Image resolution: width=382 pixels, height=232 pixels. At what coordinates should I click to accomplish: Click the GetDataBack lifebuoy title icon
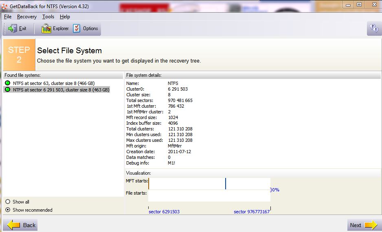4,7
